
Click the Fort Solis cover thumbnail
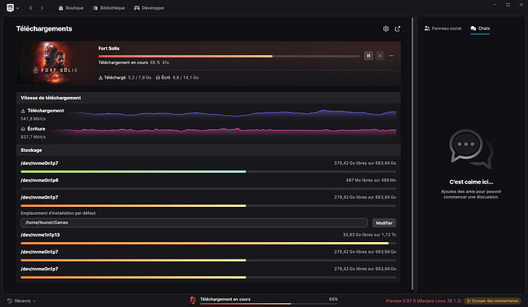tap(55, 63)
